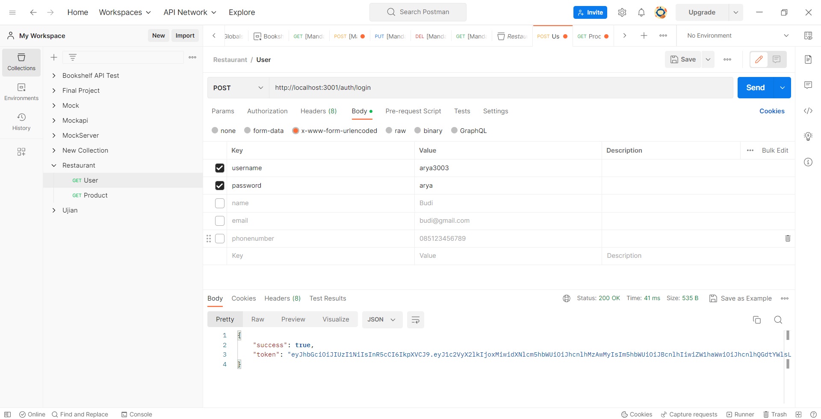The width and height of the screenshot is (821, 419).
Task: Expand the Bookshelf API Test collection
Action: 54,76
